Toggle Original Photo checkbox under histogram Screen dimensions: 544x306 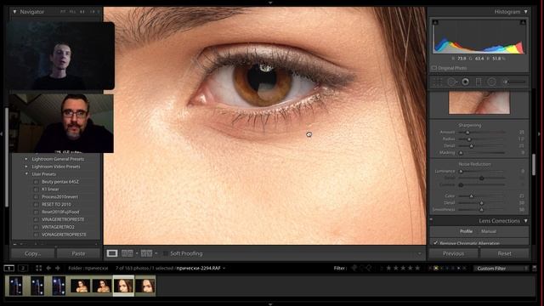coord(434,68)
